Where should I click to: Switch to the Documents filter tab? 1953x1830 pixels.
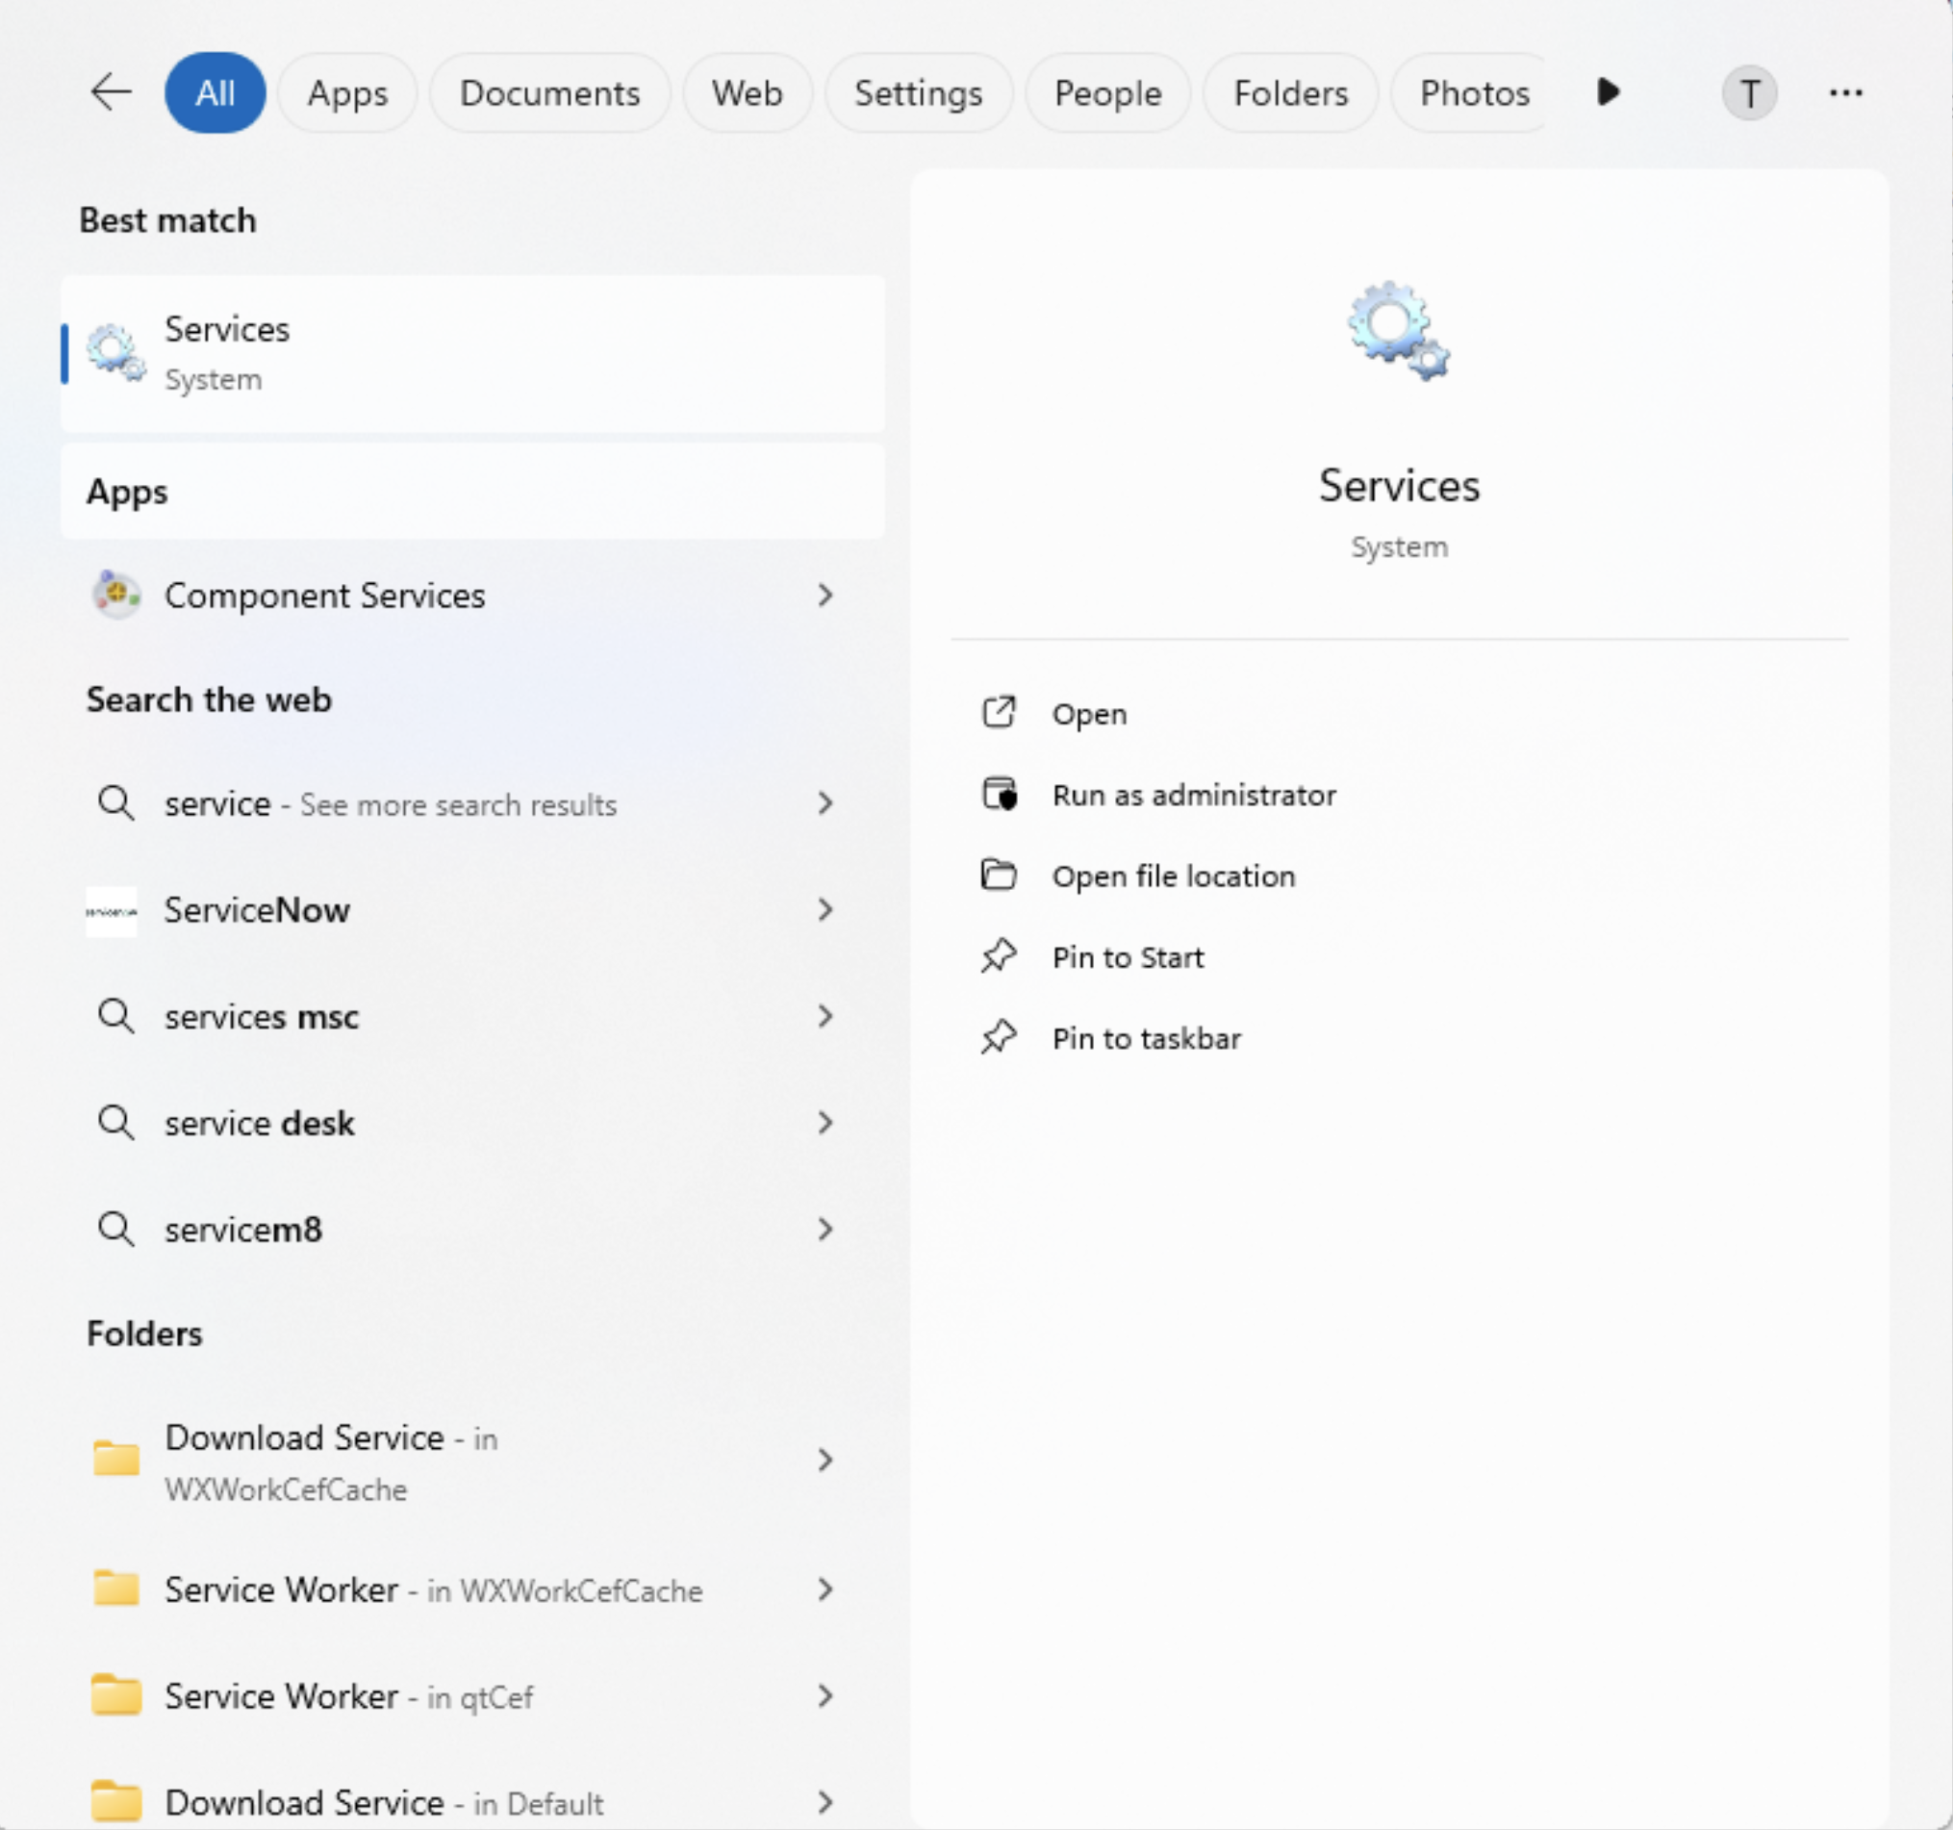(549, 93)
